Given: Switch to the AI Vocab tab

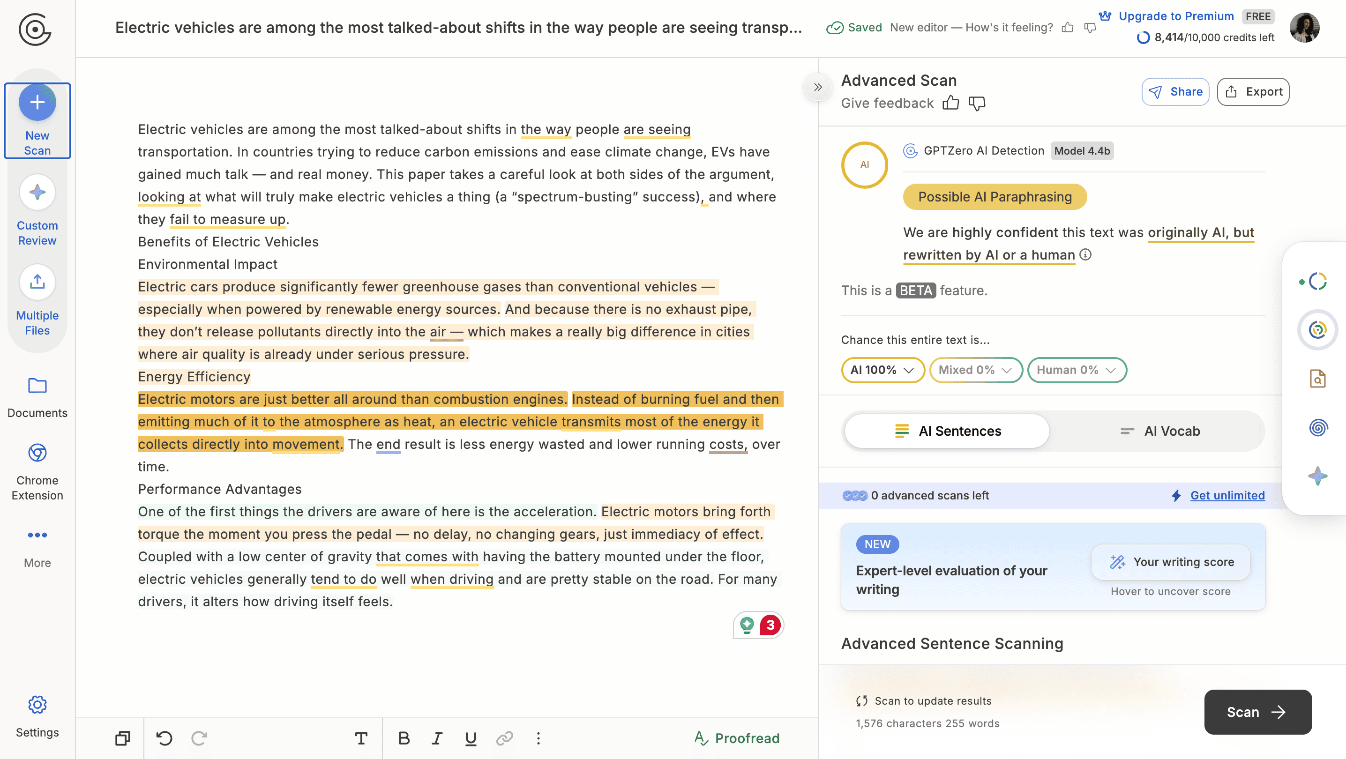Looking at the screenshot, I should [1160, 431].
